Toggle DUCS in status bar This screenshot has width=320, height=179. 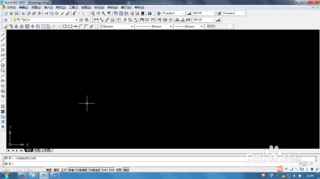(x=105, y=170)
